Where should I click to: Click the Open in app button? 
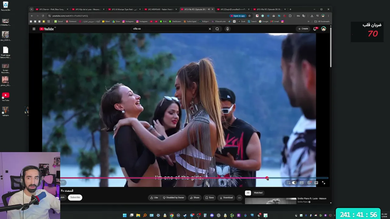pyautogui.click(x=238, y=16)
